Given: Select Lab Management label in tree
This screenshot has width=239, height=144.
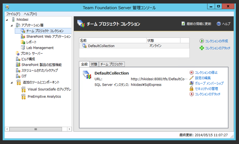Looking at the screenshot, I should click(x=40, y=48).
